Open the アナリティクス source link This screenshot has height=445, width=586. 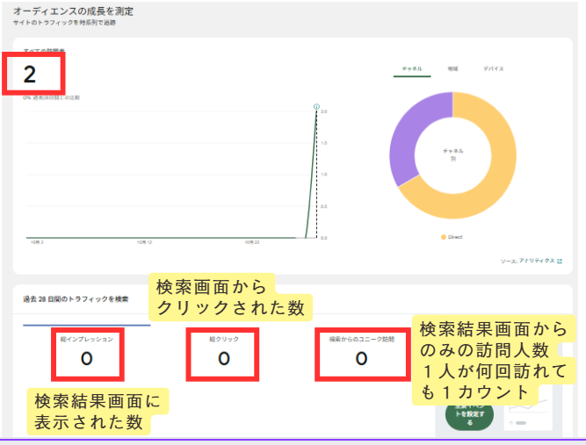(537, 261)
